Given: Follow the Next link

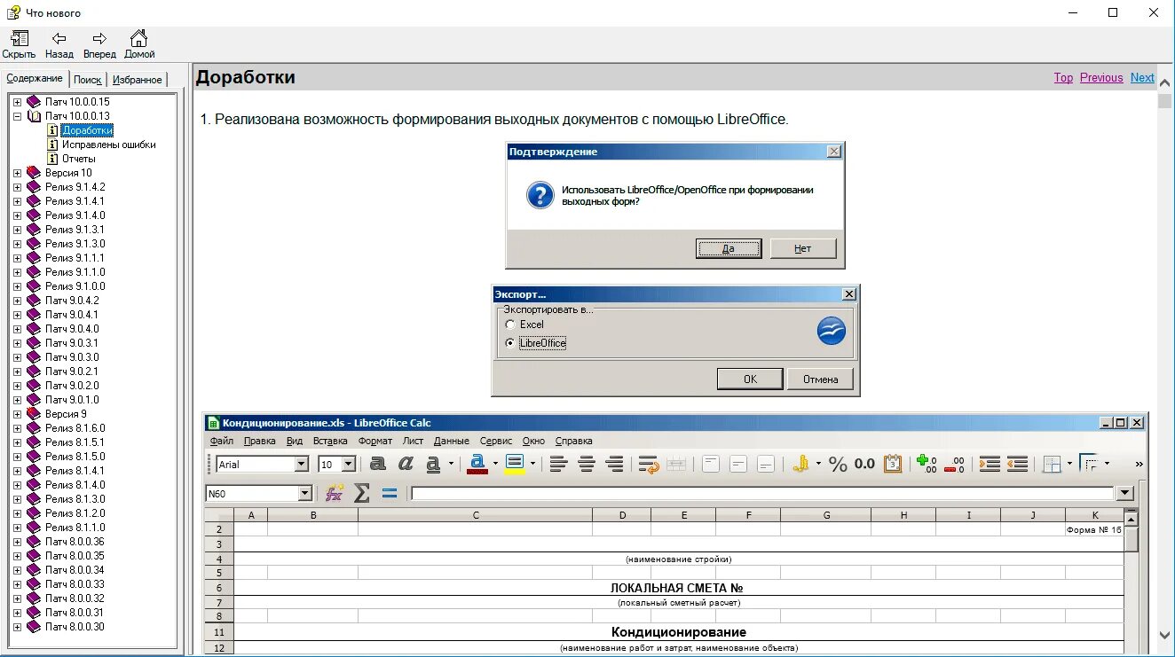Looking at the screenshot, I should pos(1142,78).
